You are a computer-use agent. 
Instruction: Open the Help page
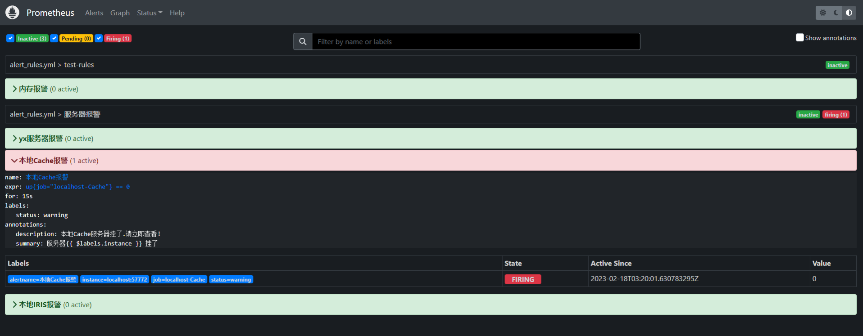point(177,13)
